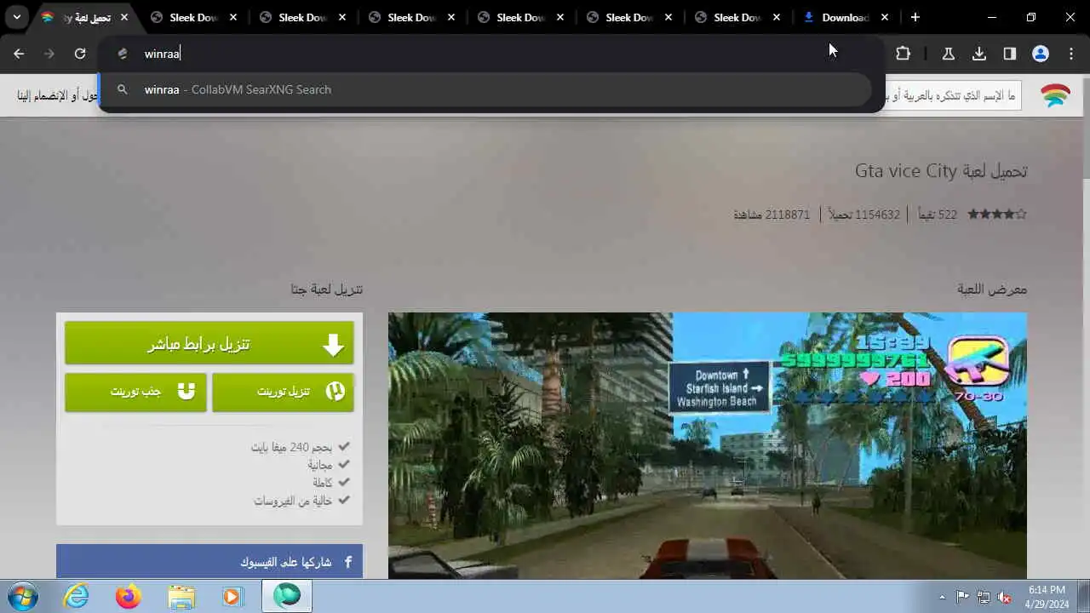Open Windows Media Player from taskbar
Screen dimensions: 1090x613
coord(232,597)
